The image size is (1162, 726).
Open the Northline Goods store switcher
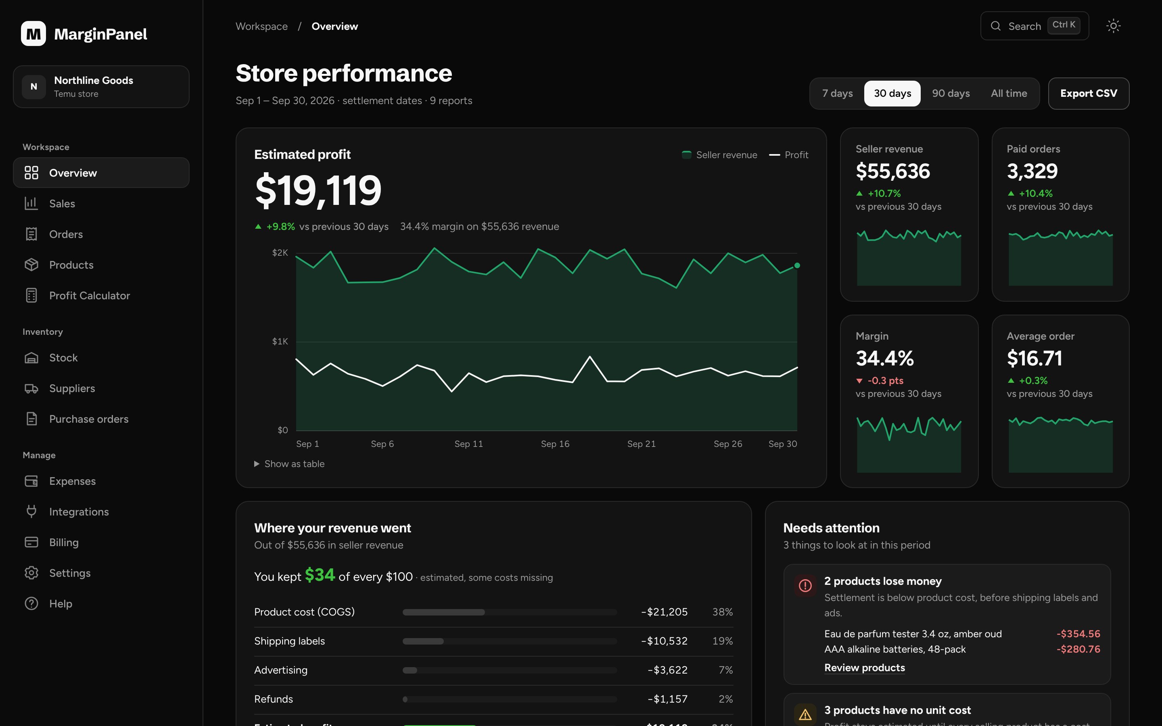point(101,87)
